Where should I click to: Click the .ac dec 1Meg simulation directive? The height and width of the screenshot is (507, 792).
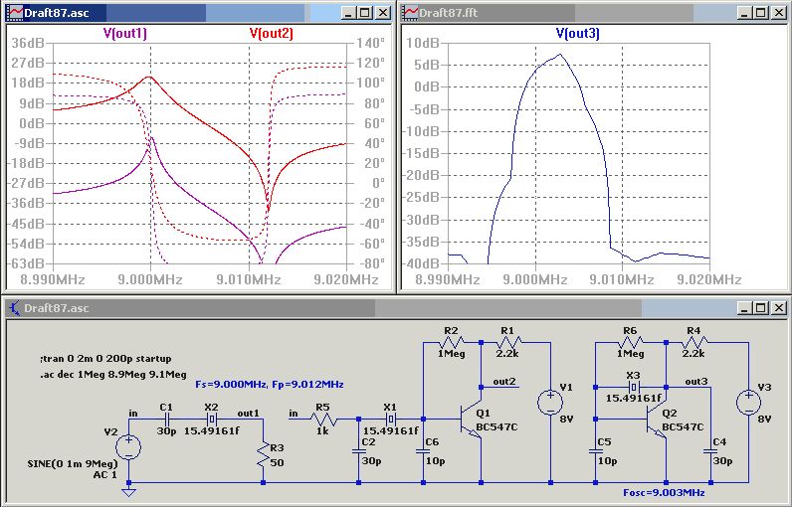click(x=113, y=375)
